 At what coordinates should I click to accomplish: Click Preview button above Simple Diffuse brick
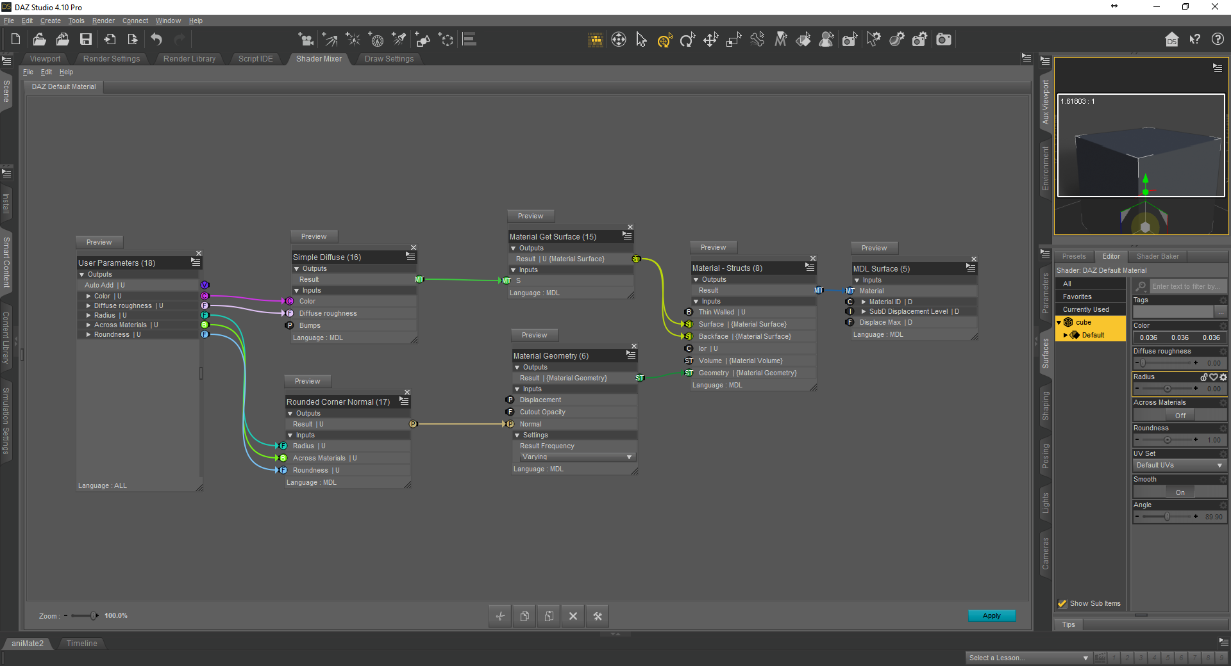314,236
